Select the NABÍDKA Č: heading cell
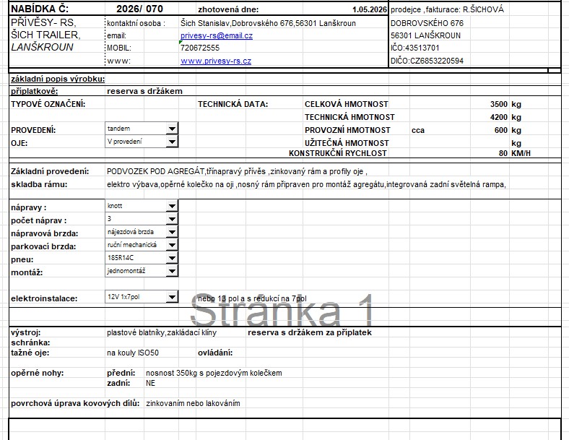The width and height of the screenshot is (569, 440). (40, 9)
